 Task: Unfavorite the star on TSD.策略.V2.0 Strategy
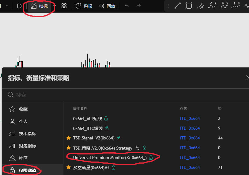(69, 148)
